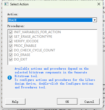Toggle the VERIFY_IDCODE checkbox
The width and height of the screenshot is (105, 110).
(x=11, y=41)
